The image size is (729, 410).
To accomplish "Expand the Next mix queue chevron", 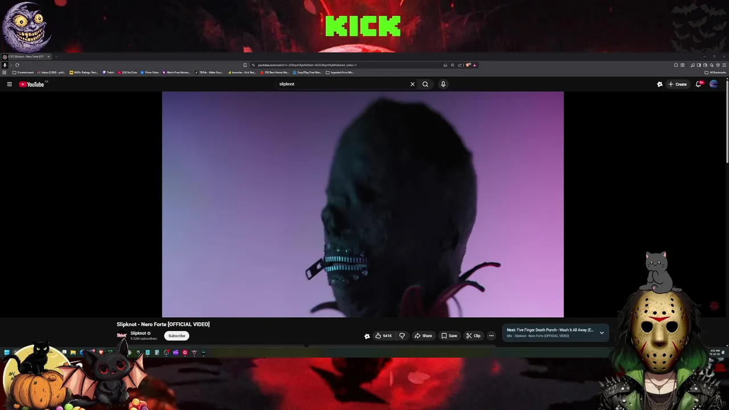I will [601, 333].
